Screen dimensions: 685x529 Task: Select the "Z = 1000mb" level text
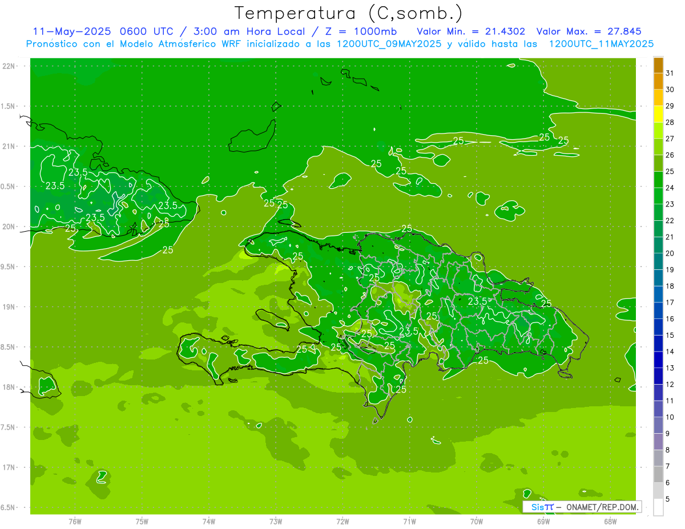(x=360, y=31)
